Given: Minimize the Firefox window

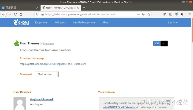Looking at the screenshot, I should [183, 2].
